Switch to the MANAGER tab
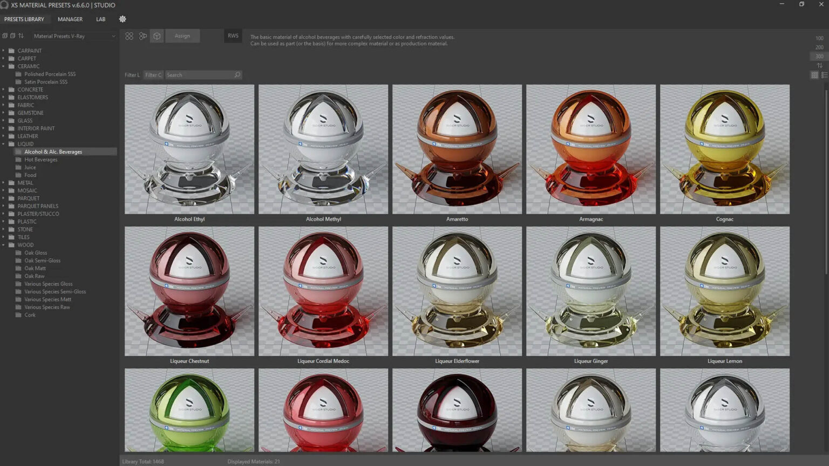 coord(70,19)
